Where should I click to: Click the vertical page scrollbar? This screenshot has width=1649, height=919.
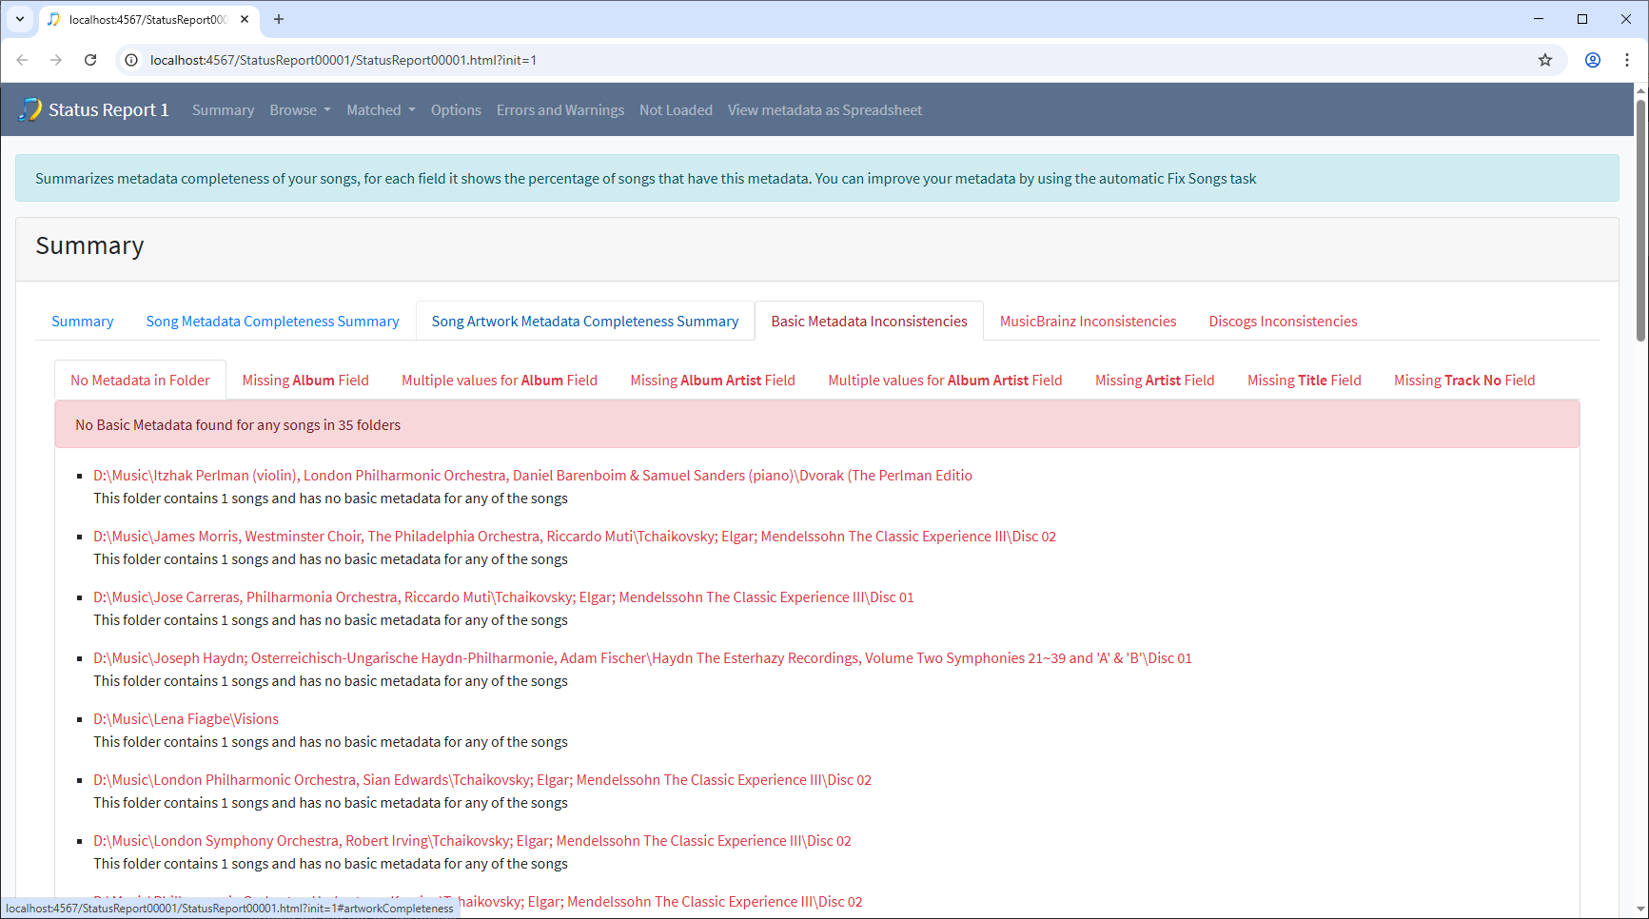tap(1640, 219)
